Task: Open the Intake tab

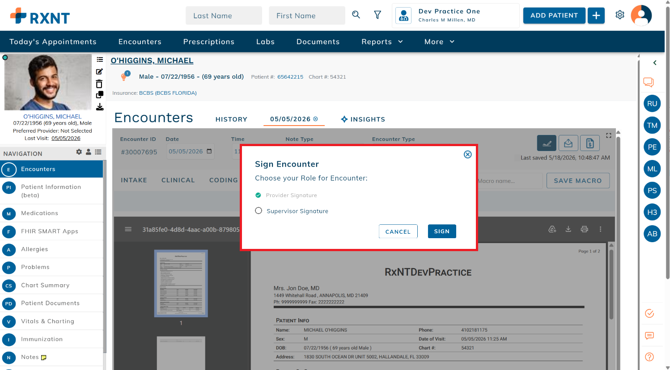Action: [134, 180]
